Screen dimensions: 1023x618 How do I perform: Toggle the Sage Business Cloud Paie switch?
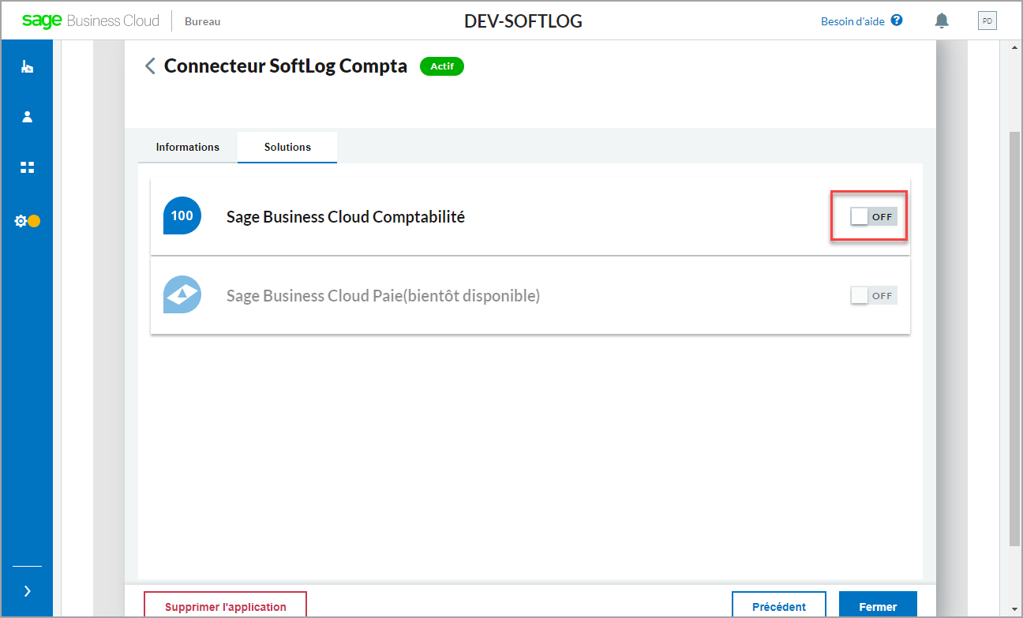pos(874,295)
